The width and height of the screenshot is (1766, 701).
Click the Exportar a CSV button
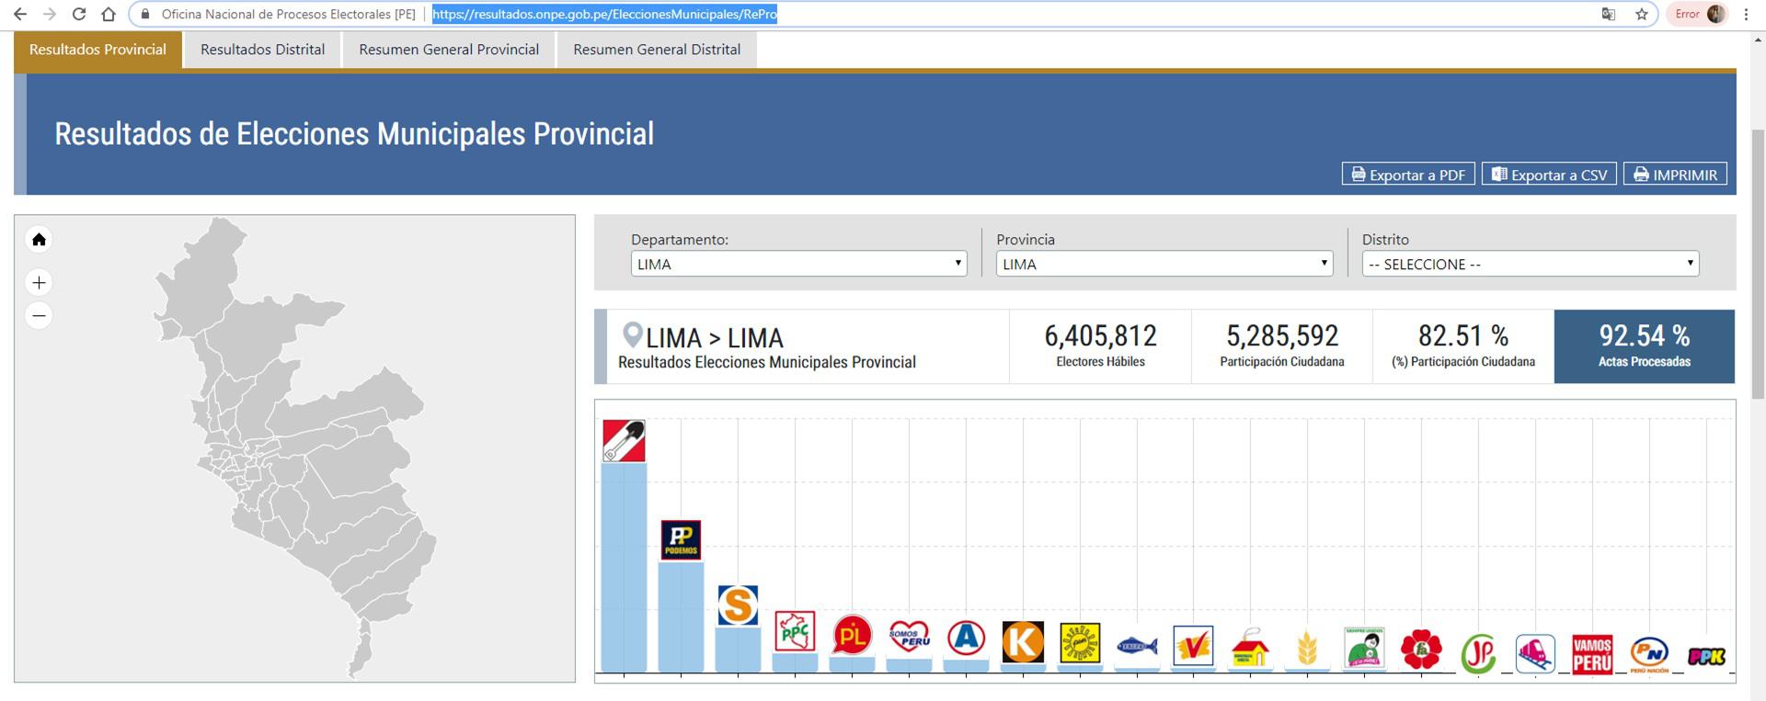pos(1549,175)
